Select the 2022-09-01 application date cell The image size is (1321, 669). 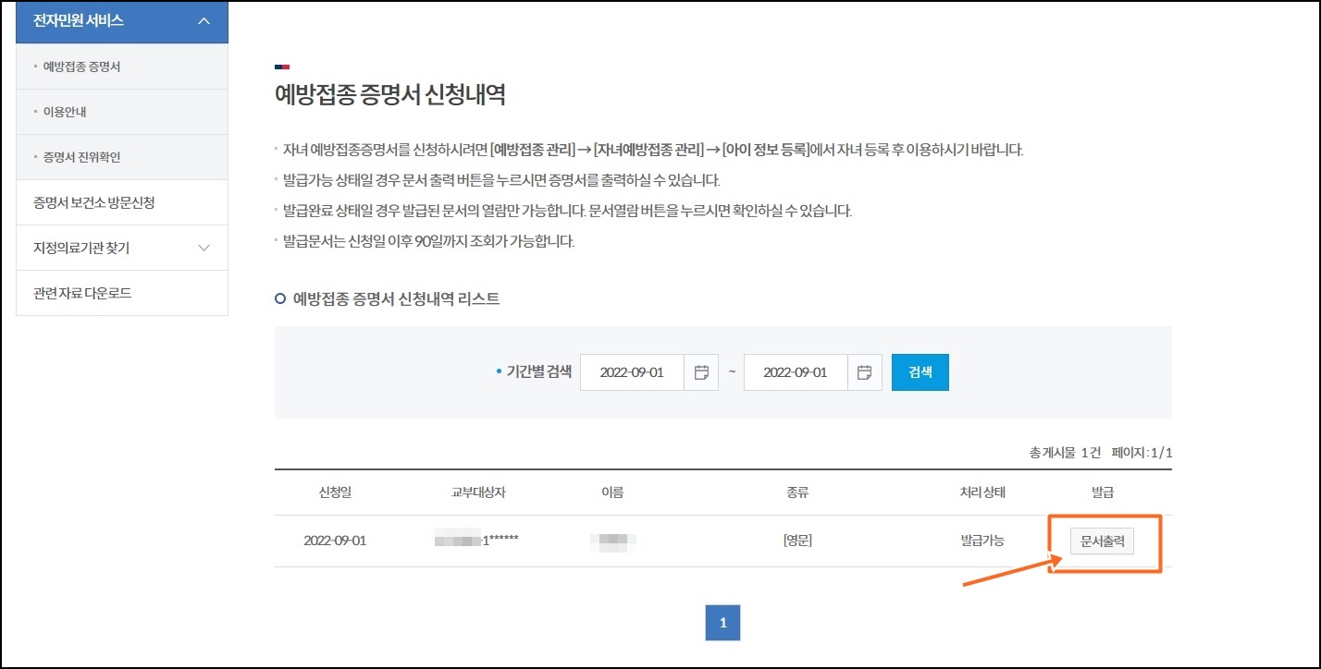(335, 541)
